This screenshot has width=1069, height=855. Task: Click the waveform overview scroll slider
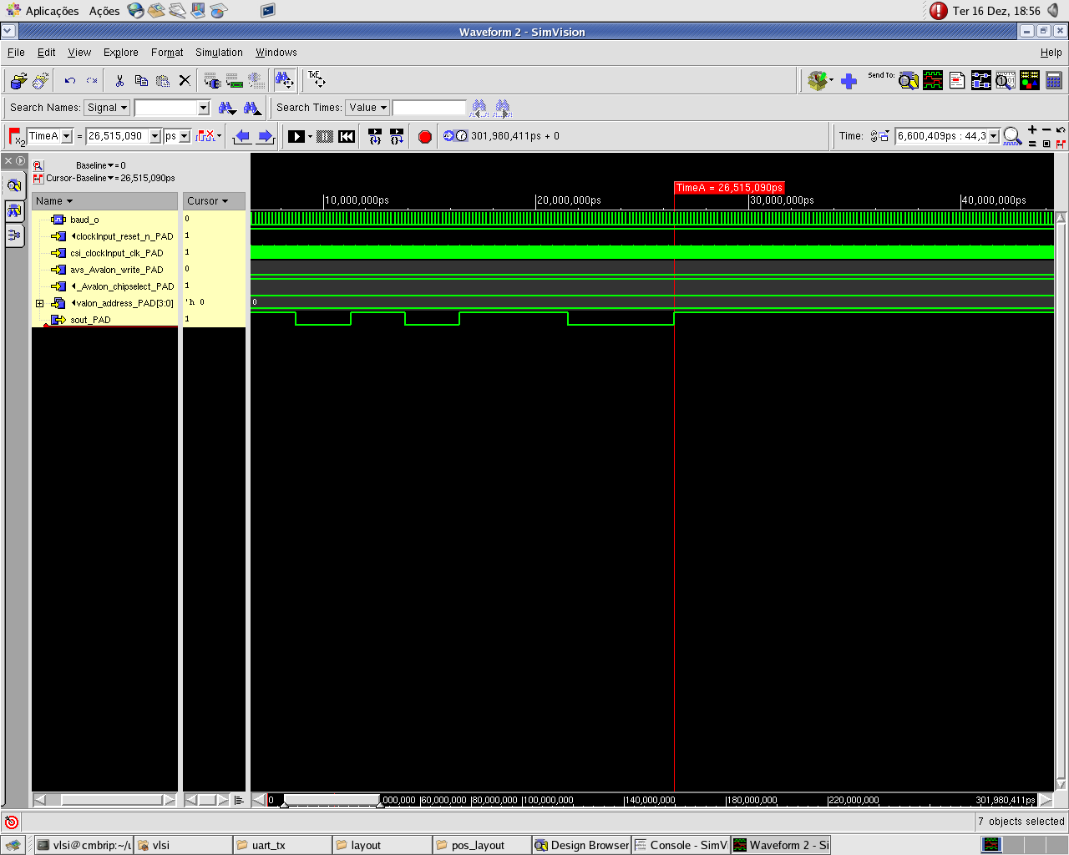coord(332,800)
